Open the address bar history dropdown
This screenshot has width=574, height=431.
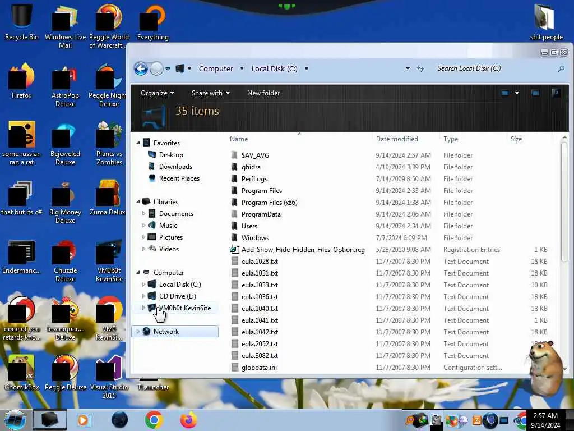pos(408,68)
